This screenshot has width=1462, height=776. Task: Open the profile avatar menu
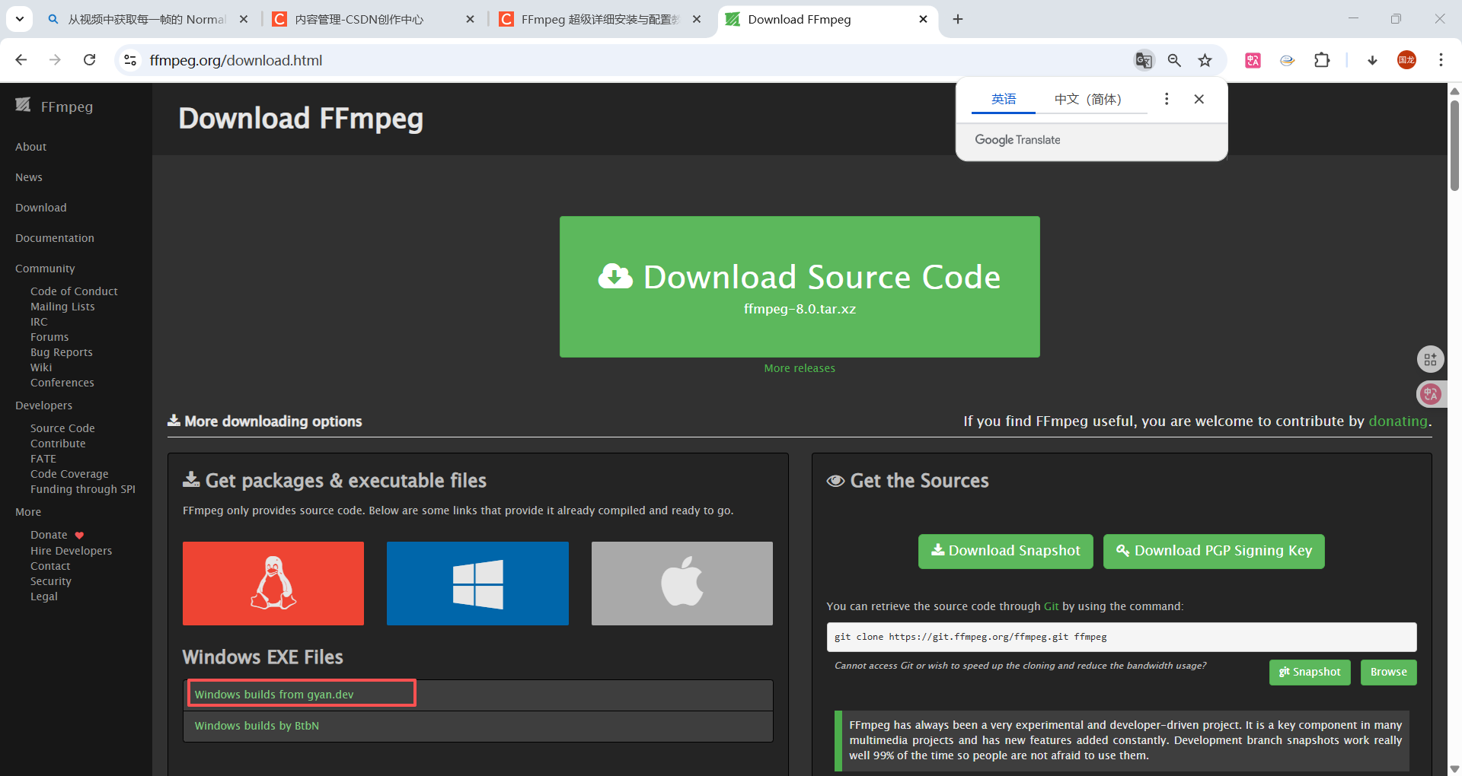[x=1406, y=60]
